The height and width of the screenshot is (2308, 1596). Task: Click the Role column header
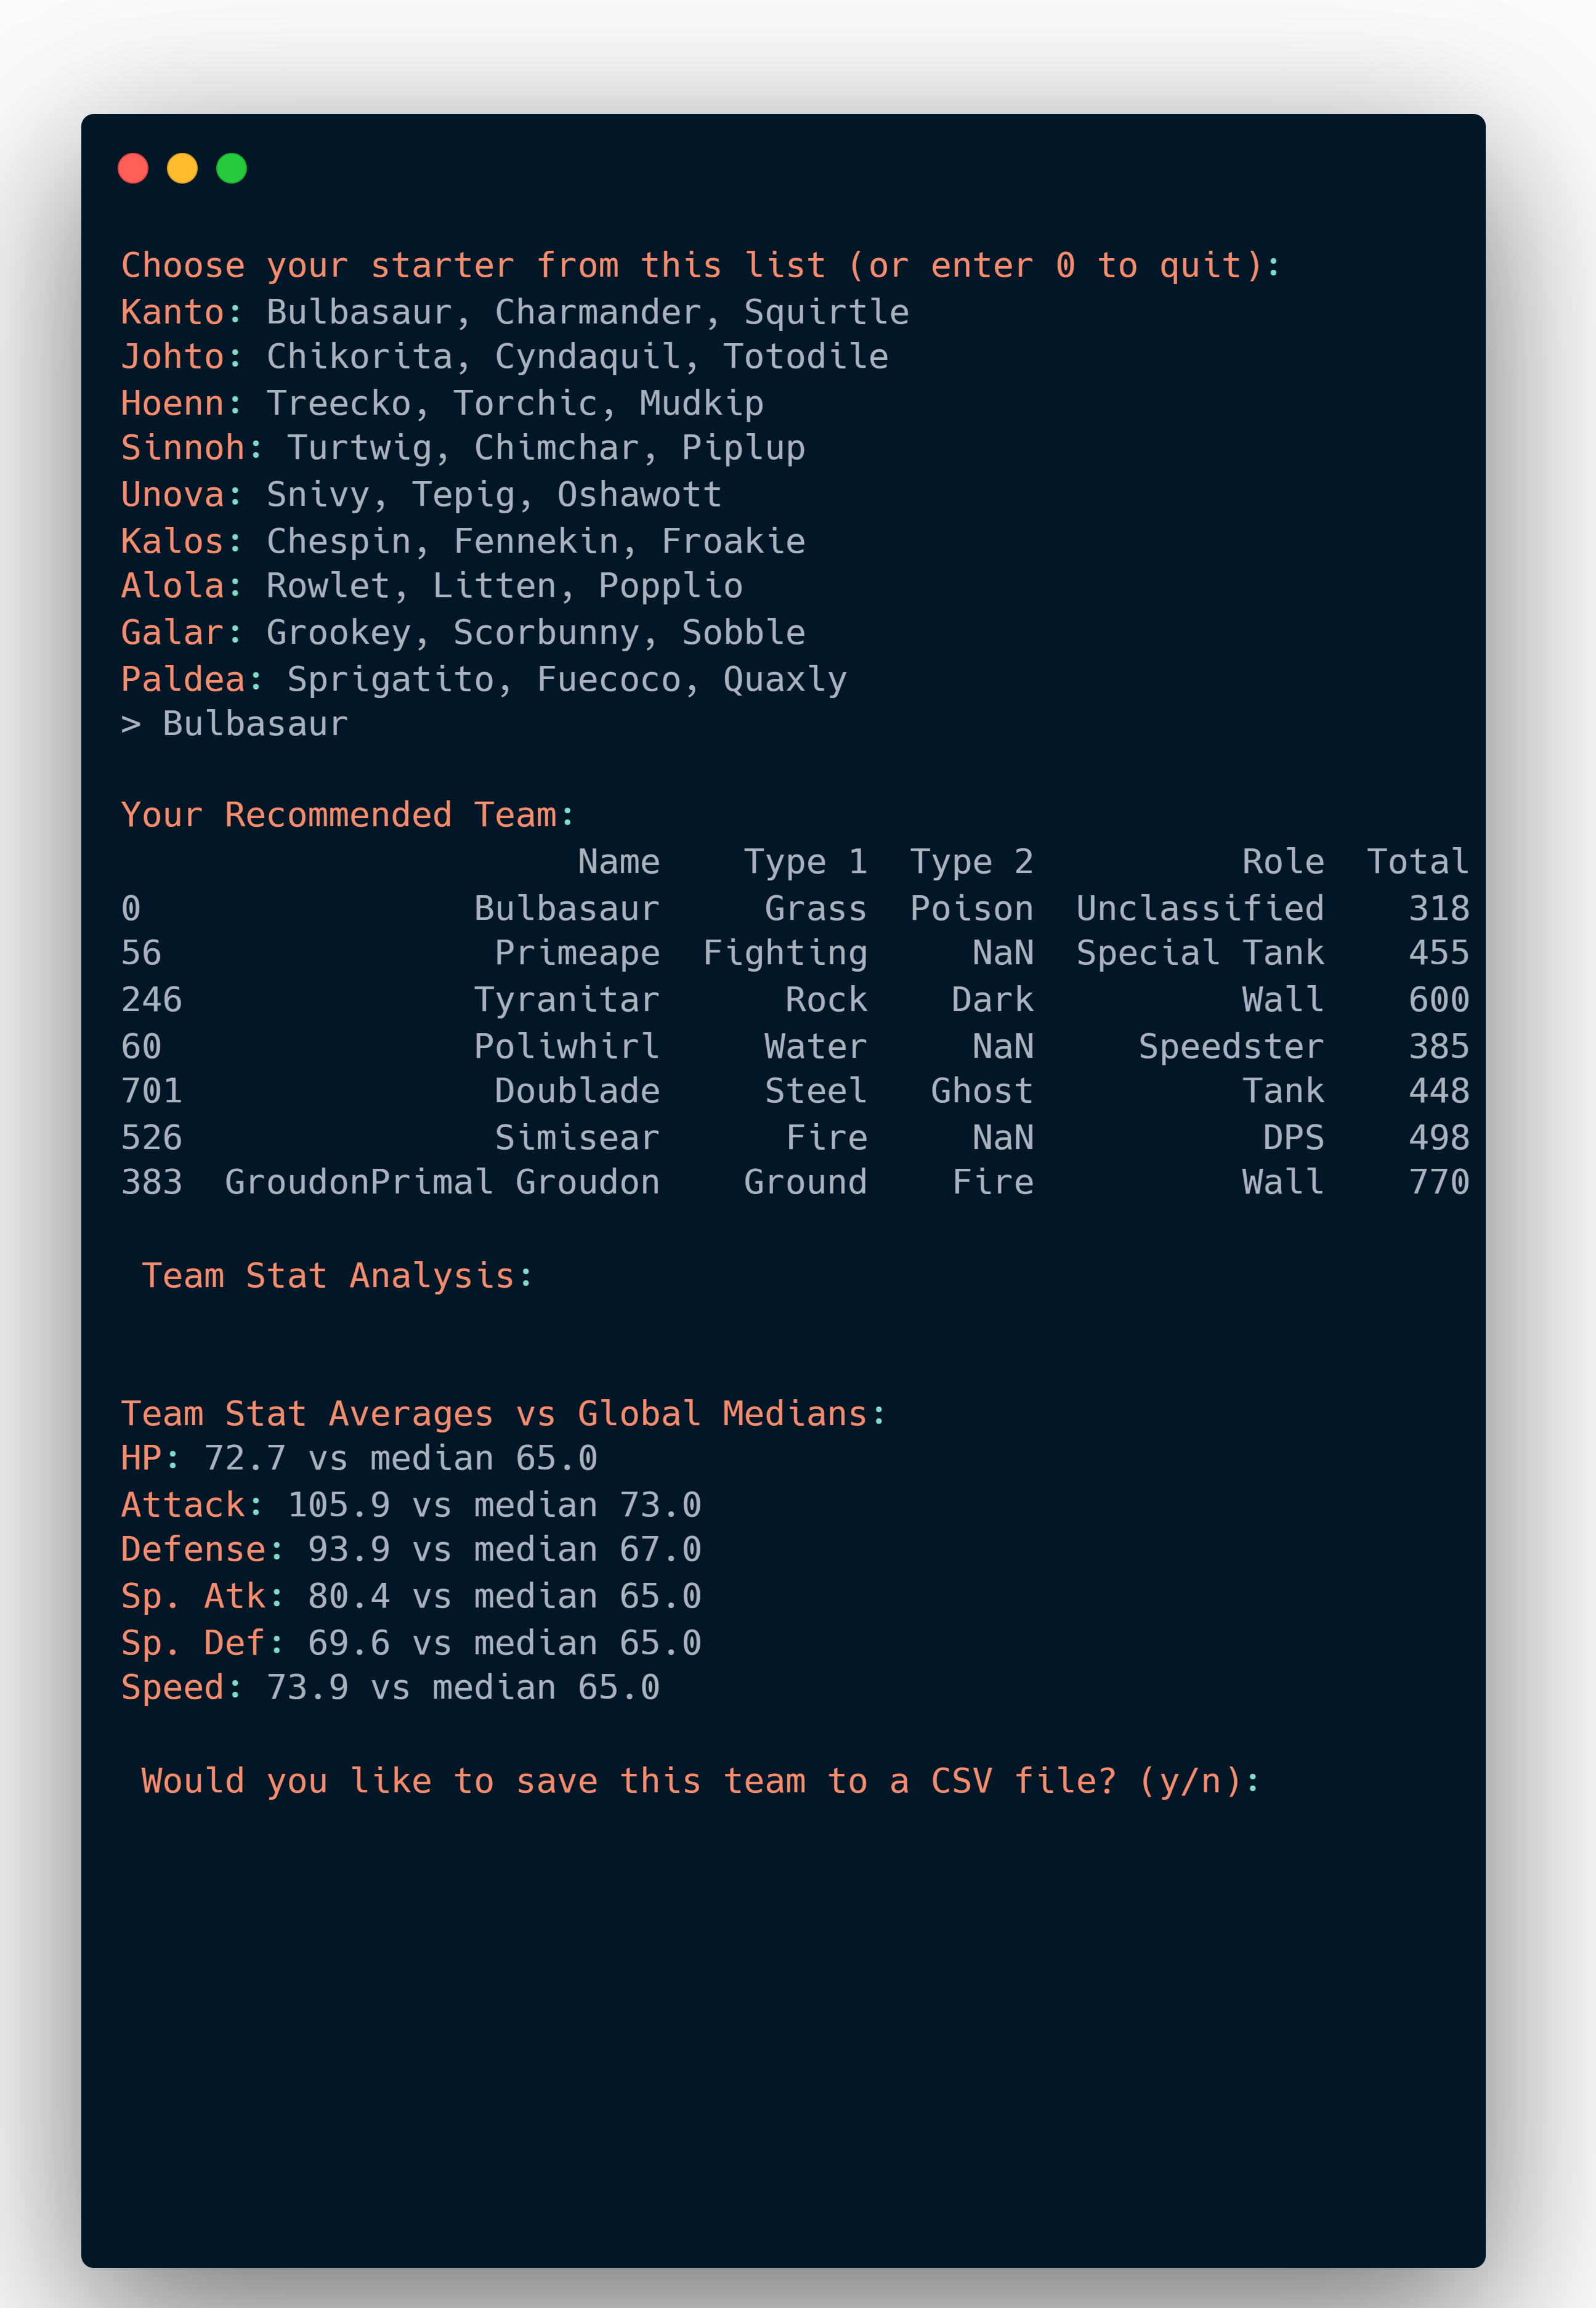[1283, 862]
